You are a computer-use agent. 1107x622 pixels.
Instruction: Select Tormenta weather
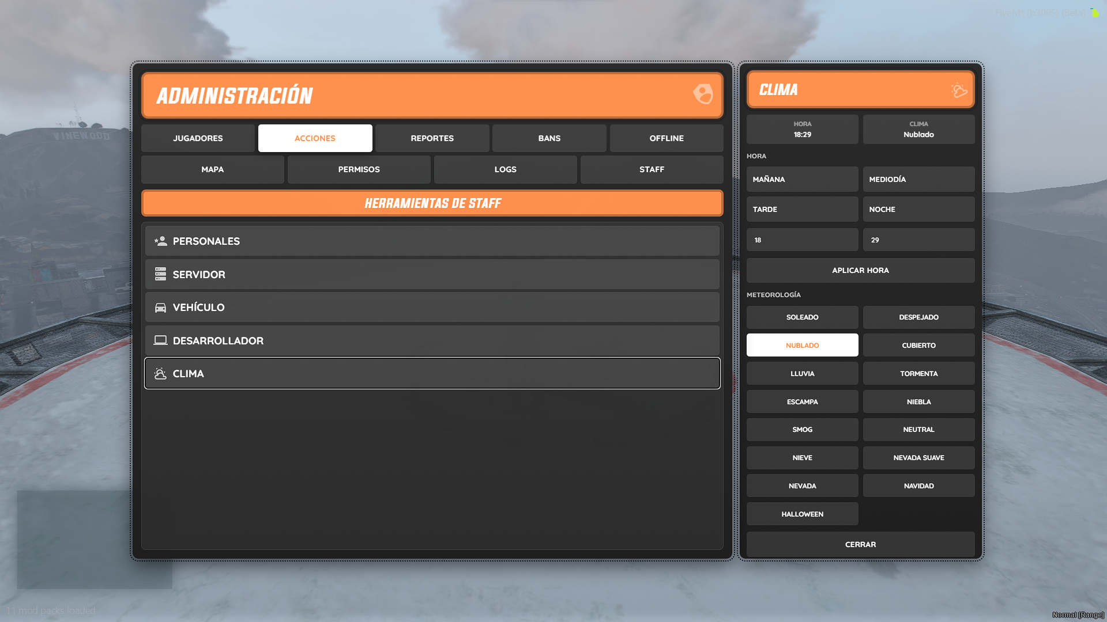(918, 373)
